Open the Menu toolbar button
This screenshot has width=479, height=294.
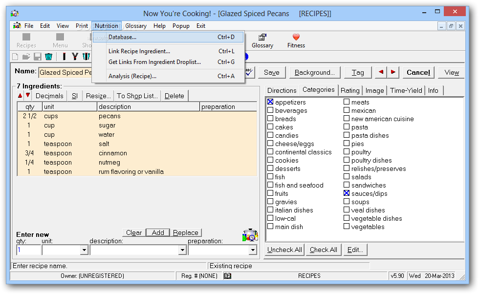(x=60, y=41)
